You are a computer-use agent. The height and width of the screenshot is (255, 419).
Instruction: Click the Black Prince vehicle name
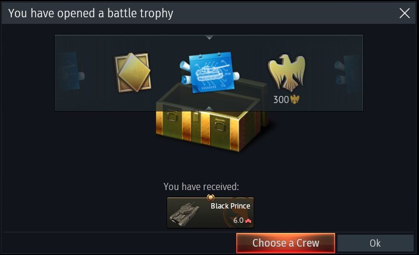pos(230,206)
